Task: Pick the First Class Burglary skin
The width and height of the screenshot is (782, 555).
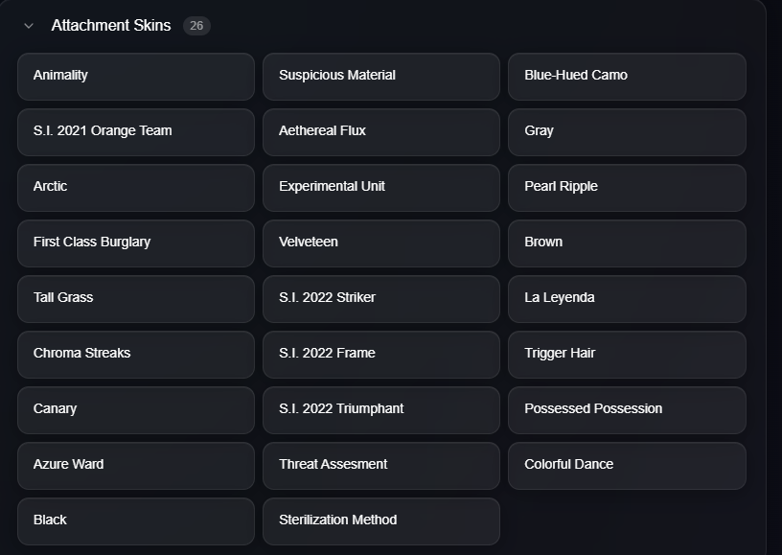Action: pyautogui.click(x=135, y=243)
